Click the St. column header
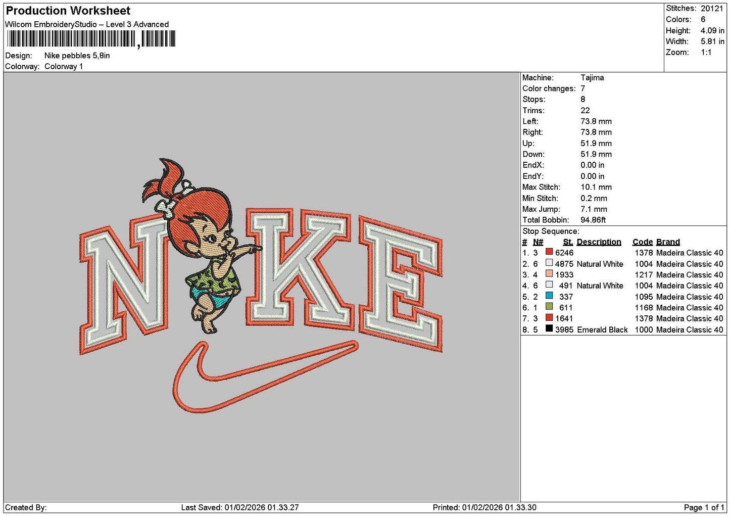 pyautogui.click(x=568, y=242)
